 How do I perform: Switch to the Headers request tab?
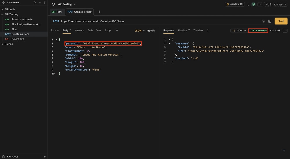(79, 30)
